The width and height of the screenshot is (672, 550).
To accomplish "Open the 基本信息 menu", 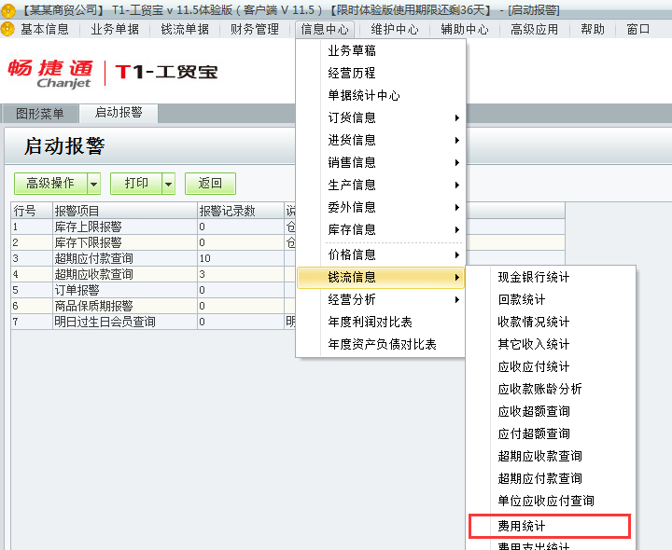I will coord(45,29).
